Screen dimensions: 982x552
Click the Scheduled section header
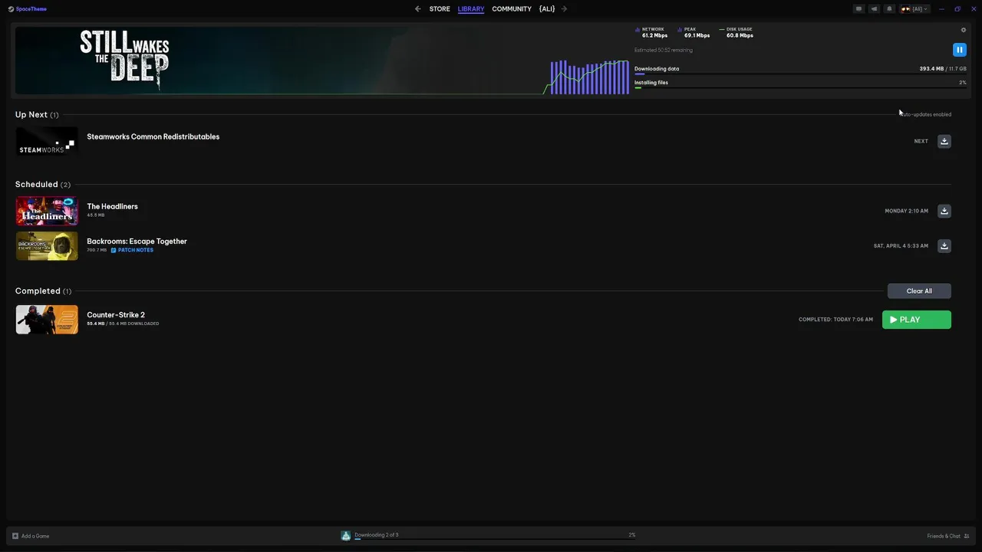pyautogui.click(x=43, y=184)
